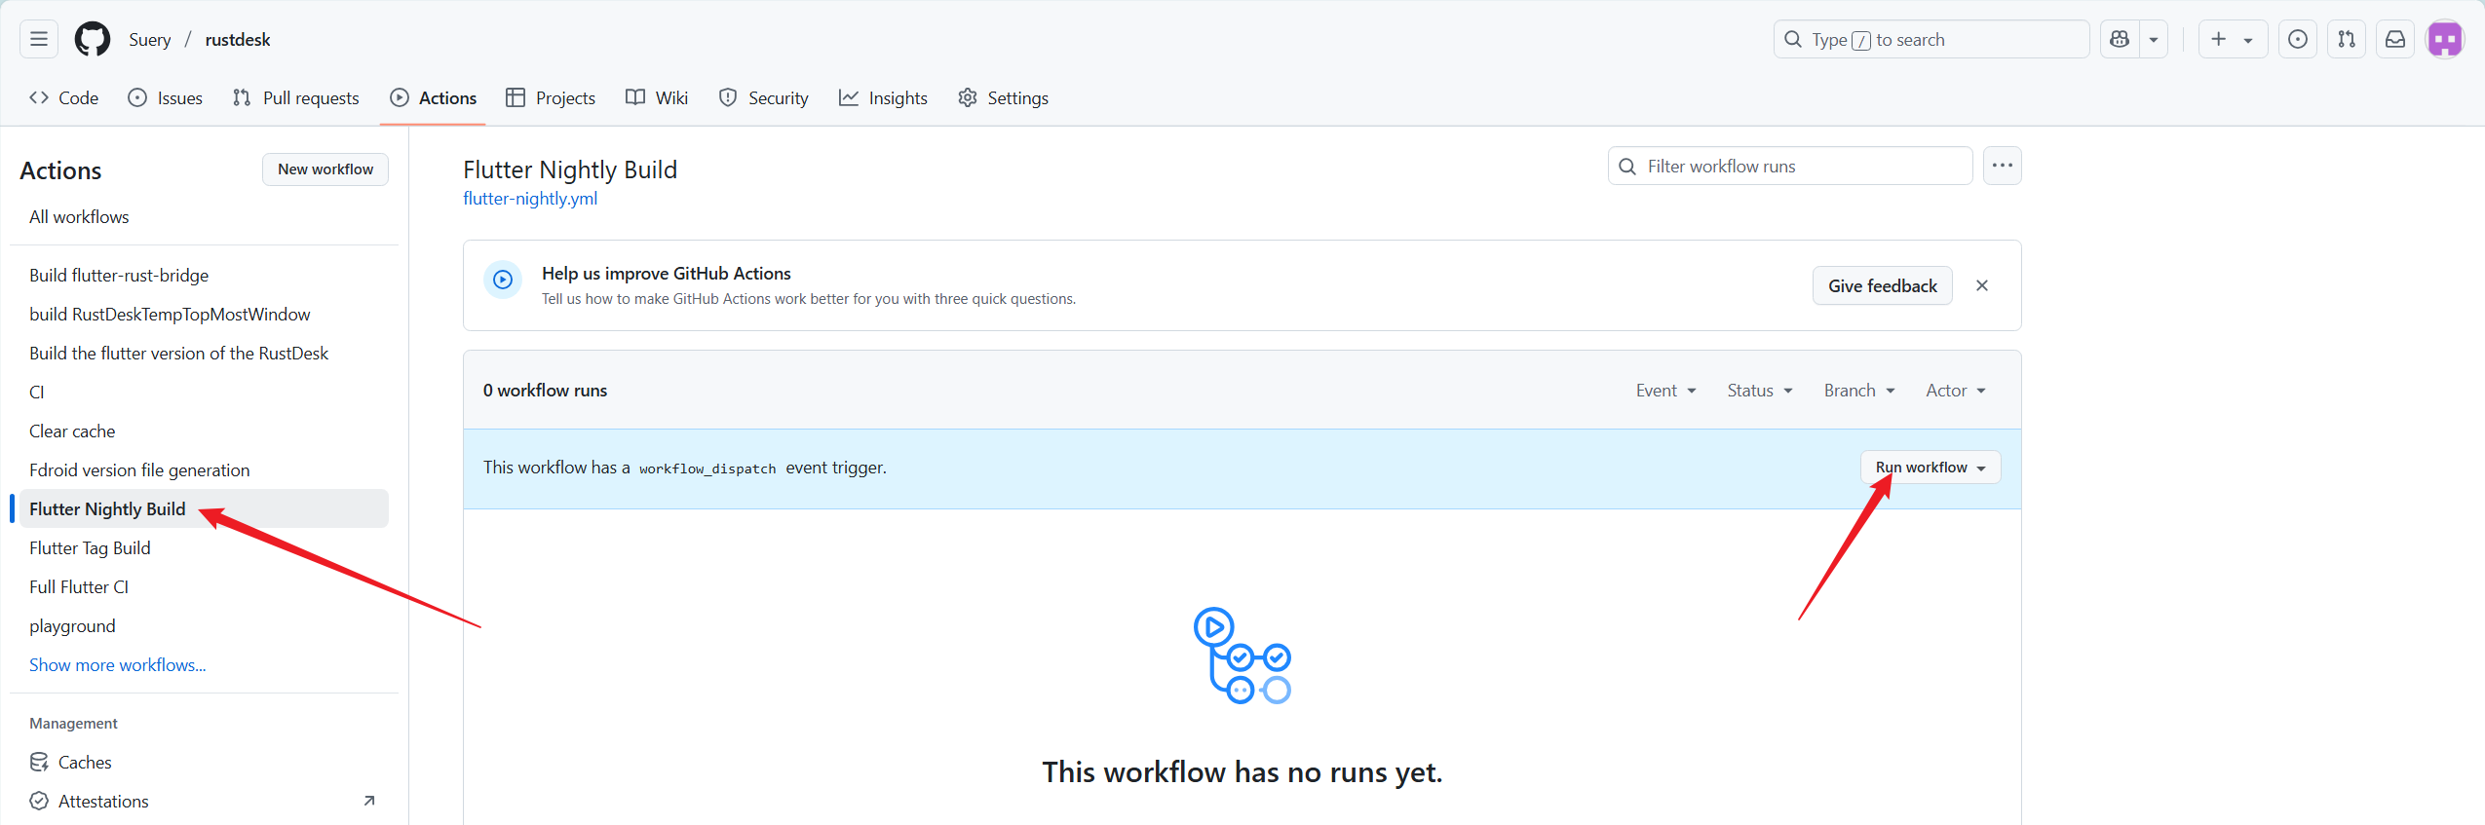Open the Settings tab
Image resolution: width=2485 pixels, height=825 pixels.
(x=1004, y=97)
